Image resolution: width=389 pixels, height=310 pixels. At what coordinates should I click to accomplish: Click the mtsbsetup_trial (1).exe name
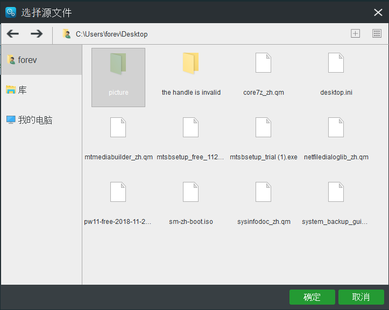click(x=264, y=157)
